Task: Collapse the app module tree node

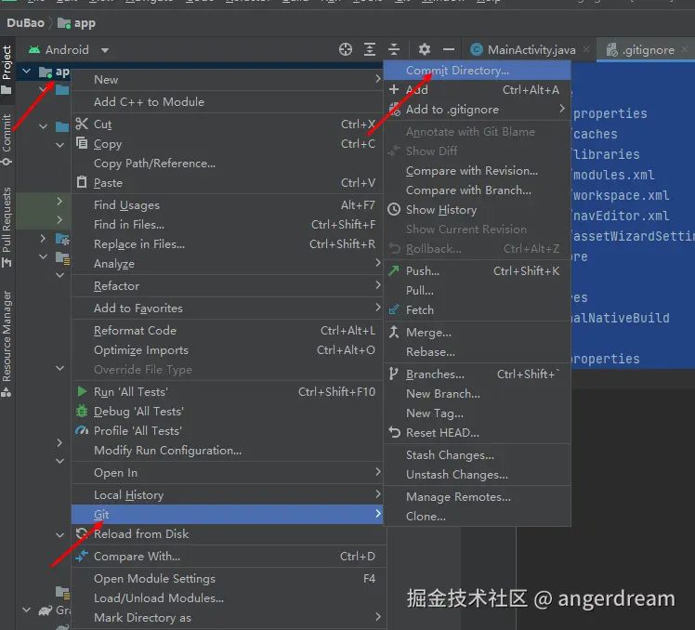Action: pos(27,71)
